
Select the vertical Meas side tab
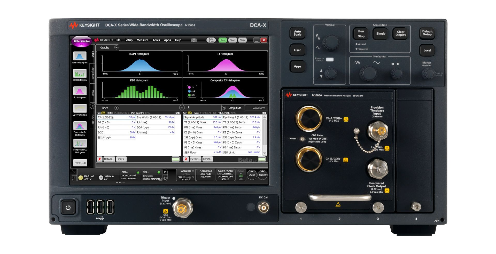[x=93, y=93]
